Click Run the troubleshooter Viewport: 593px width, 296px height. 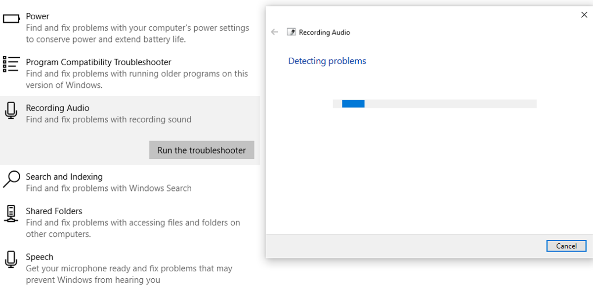point(201,150)
